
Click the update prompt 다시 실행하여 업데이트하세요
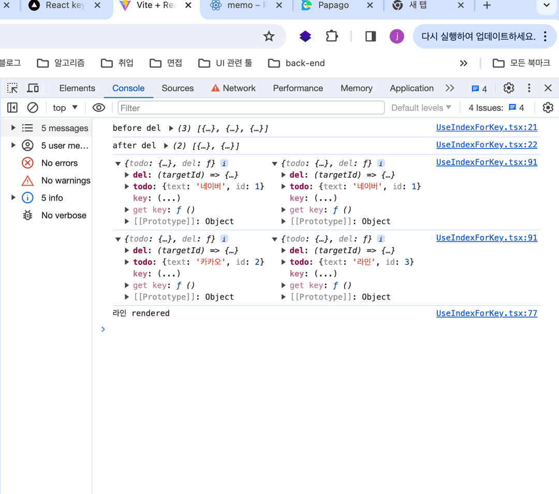[x=478, y=36]
